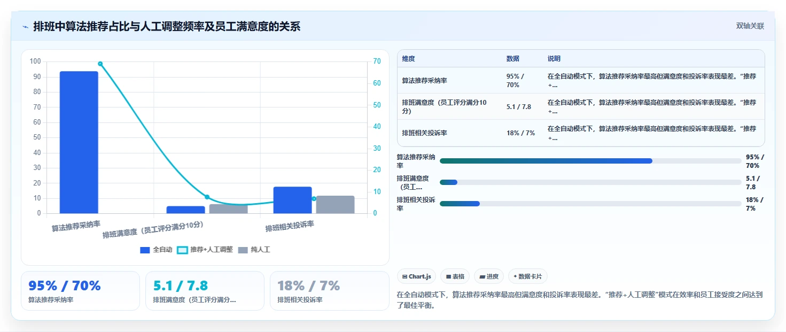Click the 排班相关投诉率 progress bar

coord(590,204)
